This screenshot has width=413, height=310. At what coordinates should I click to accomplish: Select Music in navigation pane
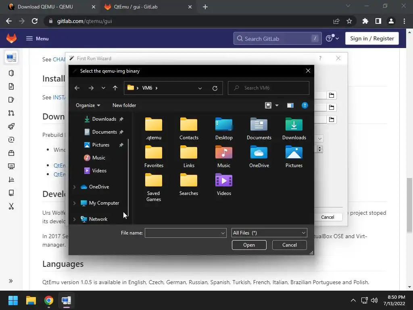click(x=95, y=158)
